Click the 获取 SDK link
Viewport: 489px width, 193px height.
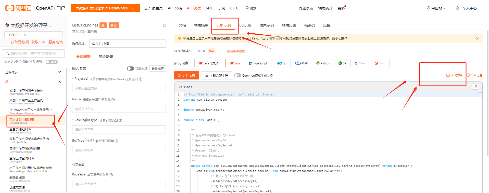point(39,42)
